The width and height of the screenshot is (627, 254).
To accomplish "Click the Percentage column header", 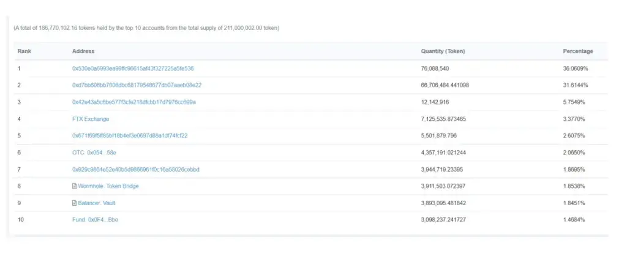I will coord(578,51).
